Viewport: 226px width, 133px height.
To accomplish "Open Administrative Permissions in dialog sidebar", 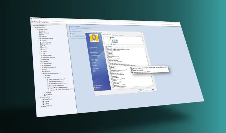I will coord(96,51).
